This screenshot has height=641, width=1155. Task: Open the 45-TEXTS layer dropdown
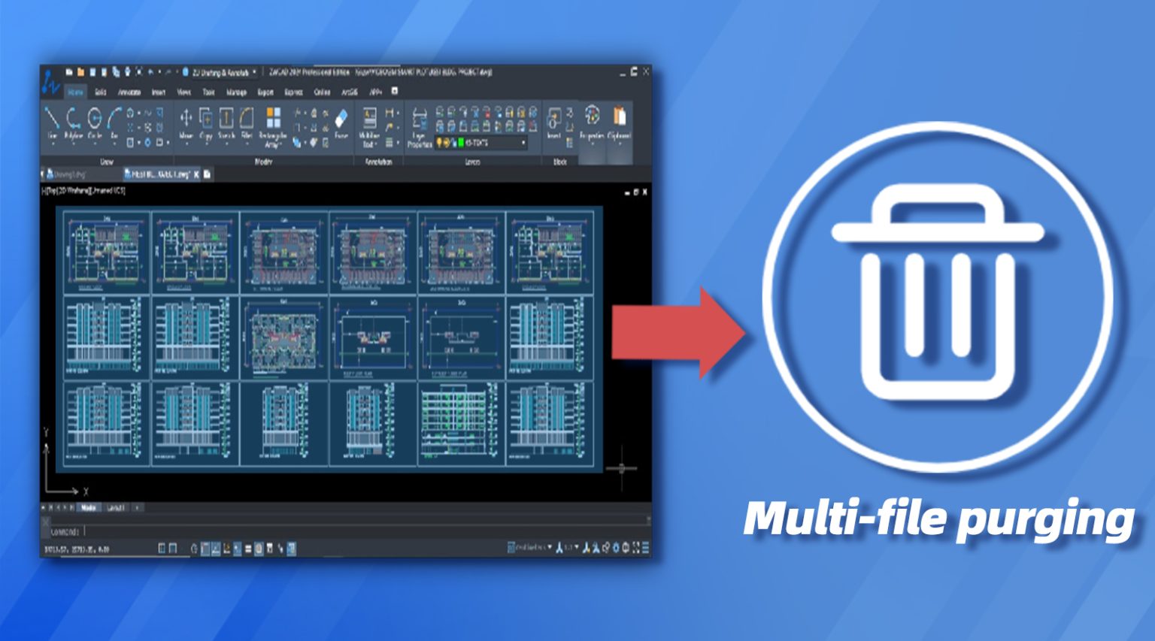point(523,142)
